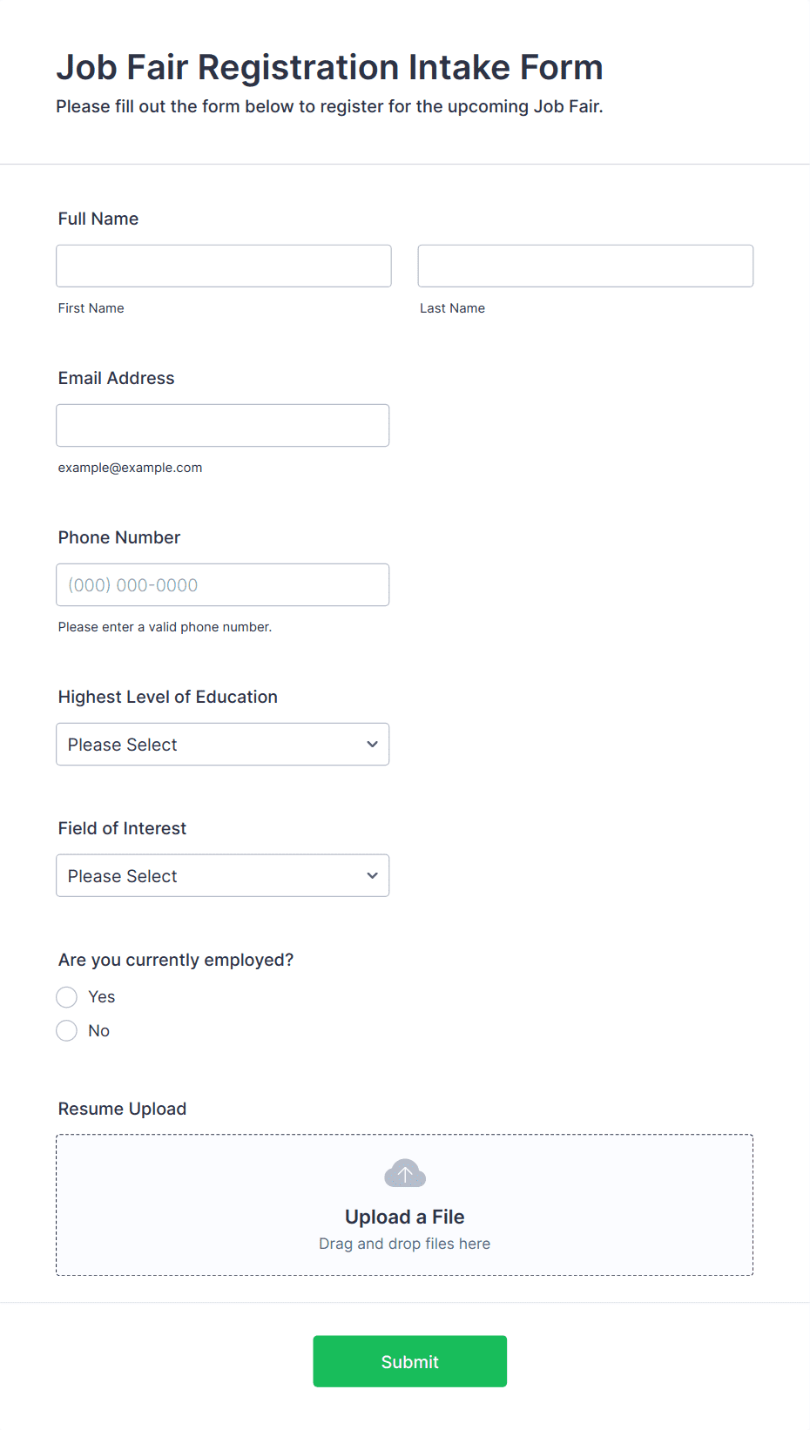Viewport: 810px width, 1430px height.
Task: Focus the Phone Number field
Action: click(x=223, y=585)
